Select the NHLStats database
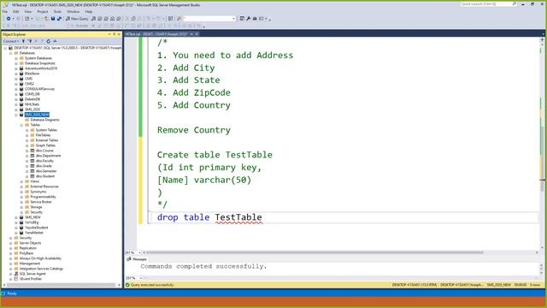This screenshot has height=308, width=547. 32,104
